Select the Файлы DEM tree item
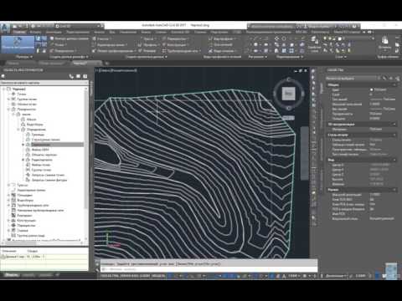 (x=40, y=150)
